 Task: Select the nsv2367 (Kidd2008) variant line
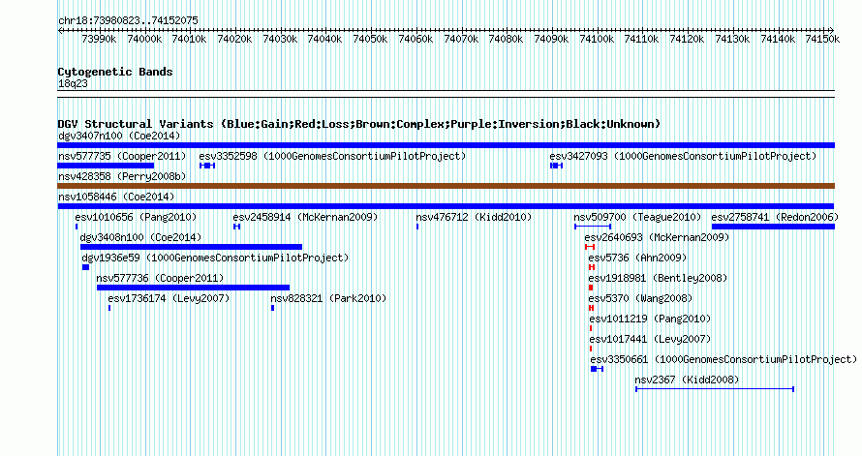(715, 389)
